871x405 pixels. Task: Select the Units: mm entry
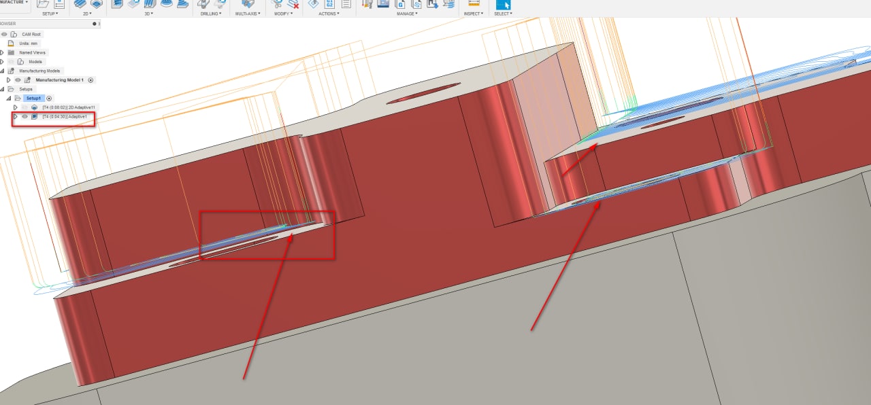[28, 43]
